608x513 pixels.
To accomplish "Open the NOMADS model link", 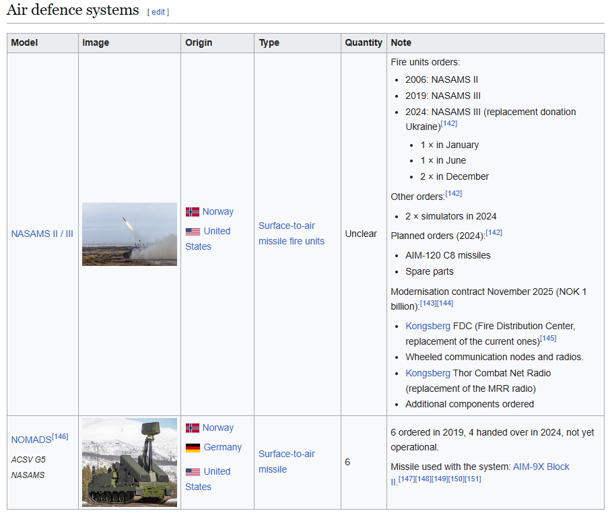I will (31, 440).
